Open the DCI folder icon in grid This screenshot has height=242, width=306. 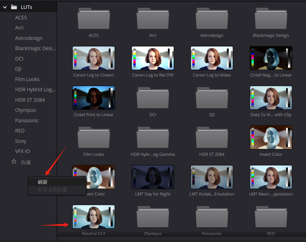point(152,98)
